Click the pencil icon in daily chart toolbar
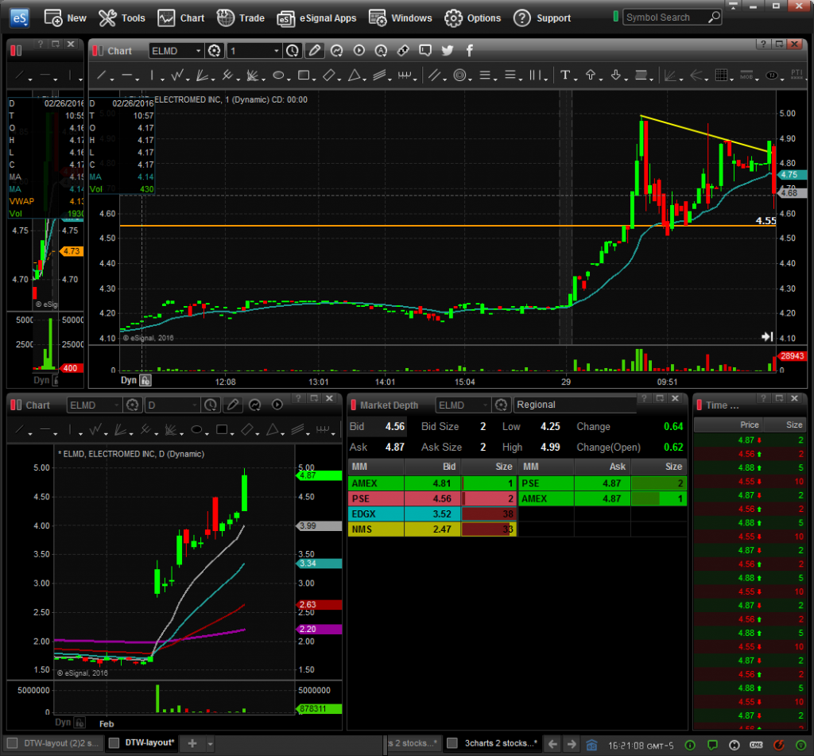Viewport: 814px width, 756px height. tap(233, 405)
